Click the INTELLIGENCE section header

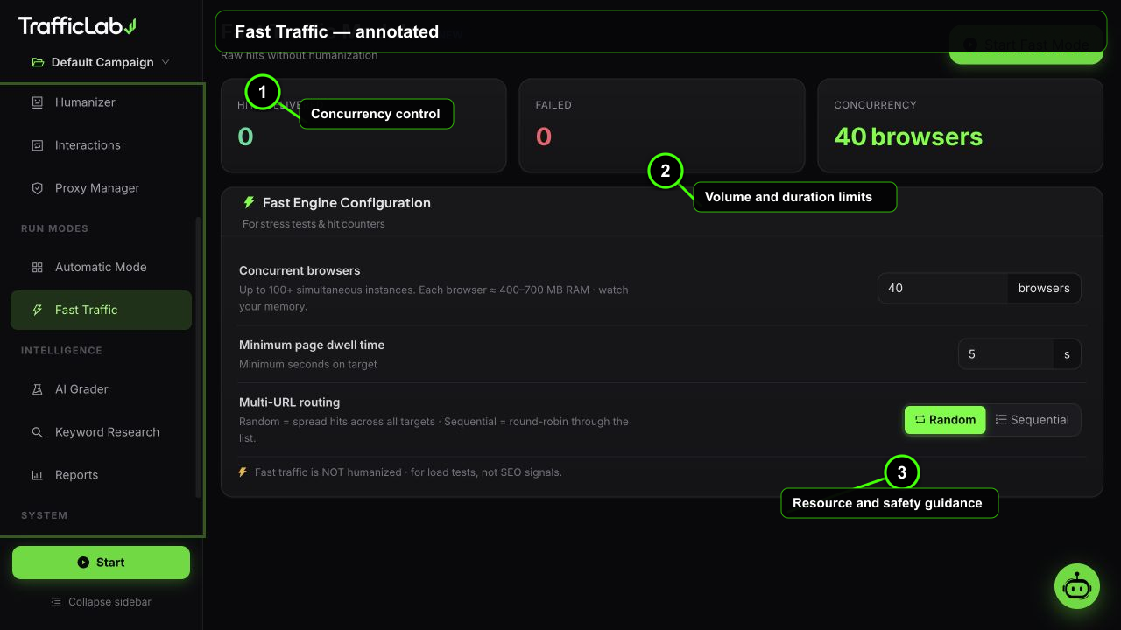click(x=61, y=350)
